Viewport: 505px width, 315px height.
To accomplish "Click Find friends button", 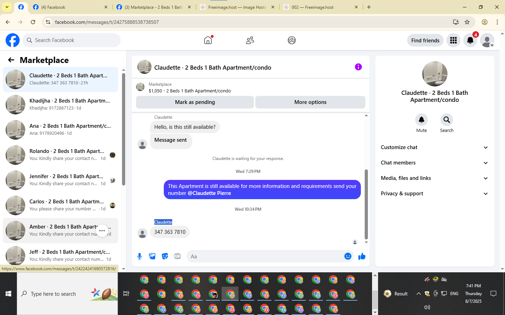I will [425, 40].
